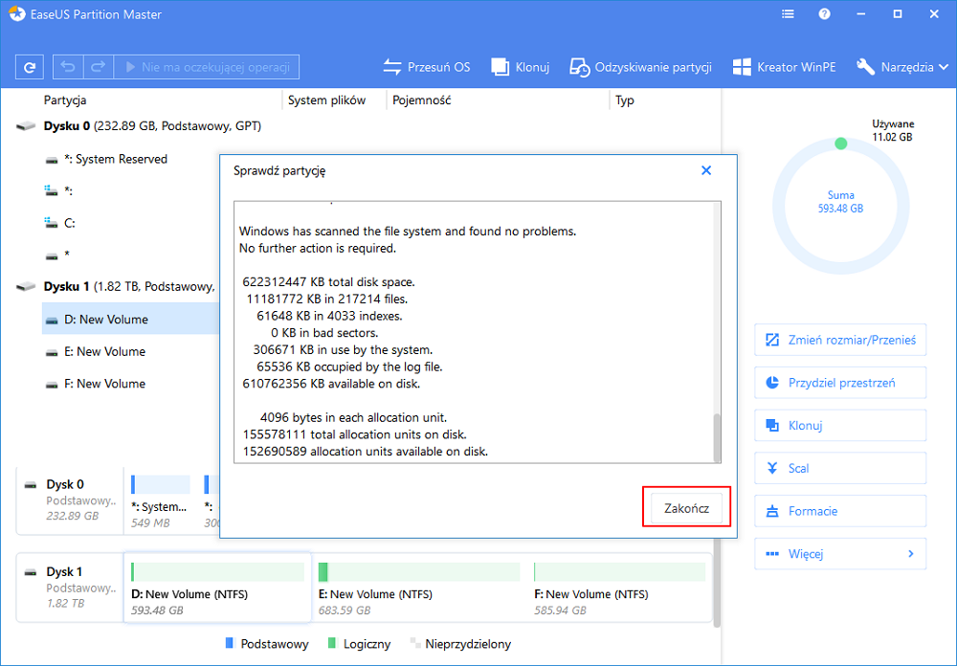Viewport: 957px width, 666px height.
Task: Expand the Więcej options
Action: tap(840, 554)
